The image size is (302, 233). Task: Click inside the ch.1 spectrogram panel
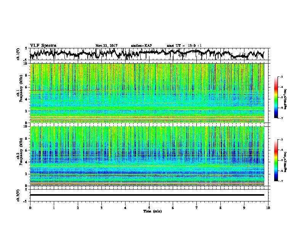(x=147, y=93)
